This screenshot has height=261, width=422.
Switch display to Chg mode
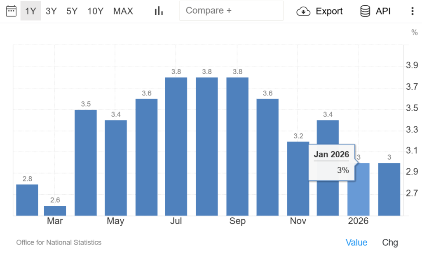(x=390, y=242)
